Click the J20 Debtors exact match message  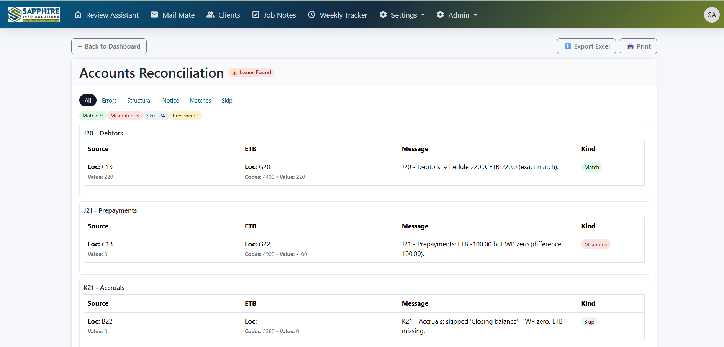click(480, 167)
